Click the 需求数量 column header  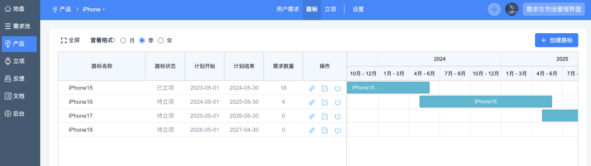[283, 66]
